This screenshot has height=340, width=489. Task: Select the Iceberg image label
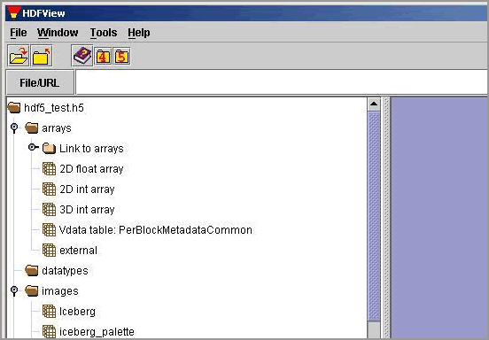[x=77, y=312]
